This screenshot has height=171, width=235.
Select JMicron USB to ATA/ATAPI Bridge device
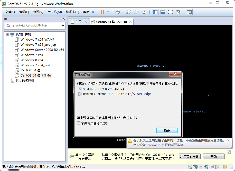click(115, 94)
